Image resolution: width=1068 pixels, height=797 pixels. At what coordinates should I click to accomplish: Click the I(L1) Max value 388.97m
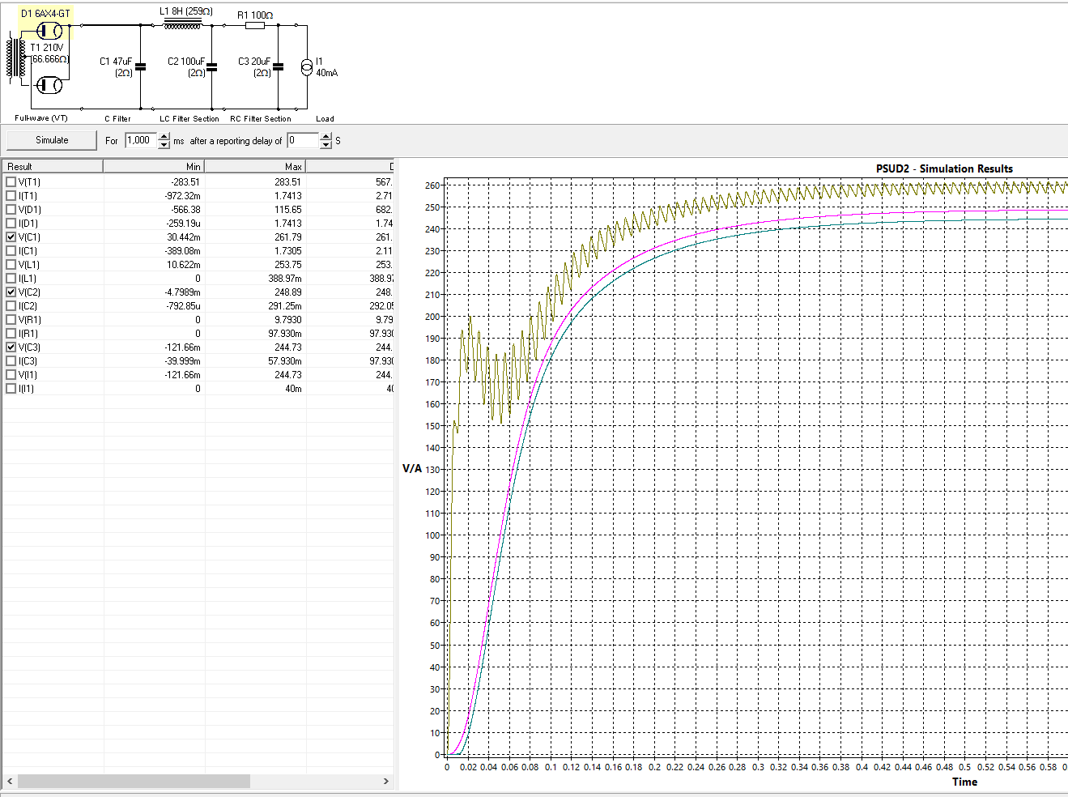coord(285,279)
